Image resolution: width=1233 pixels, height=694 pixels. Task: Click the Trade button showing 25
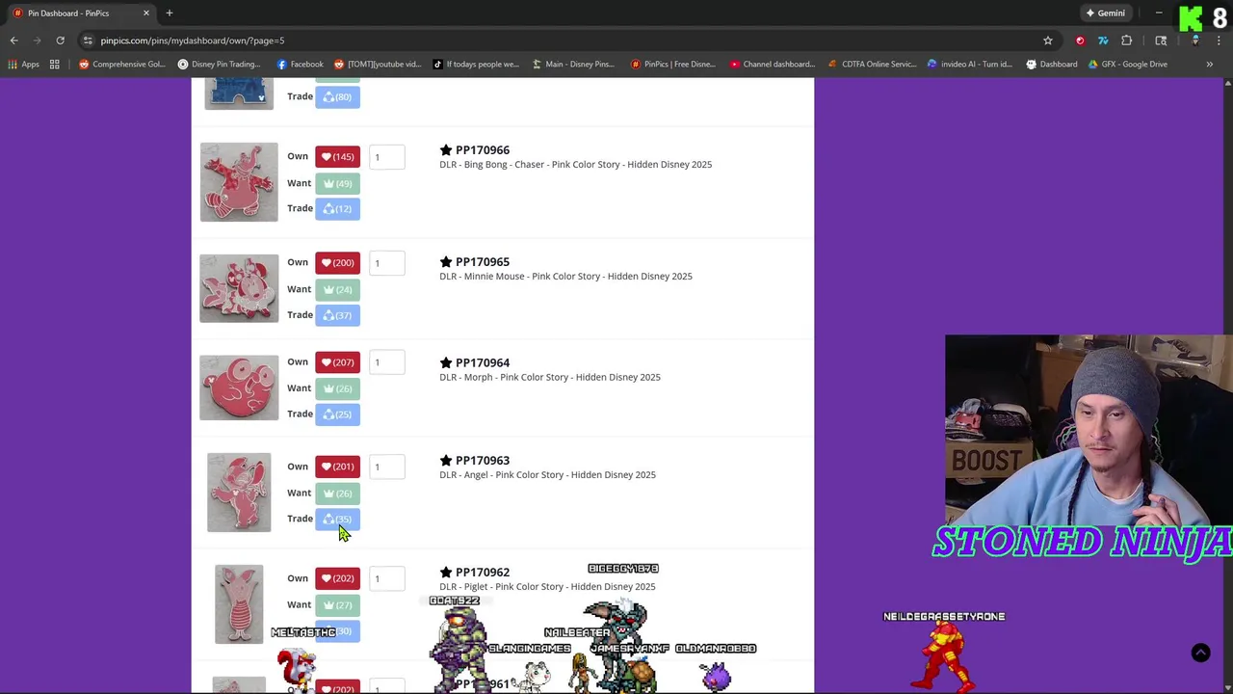(337, 414)
